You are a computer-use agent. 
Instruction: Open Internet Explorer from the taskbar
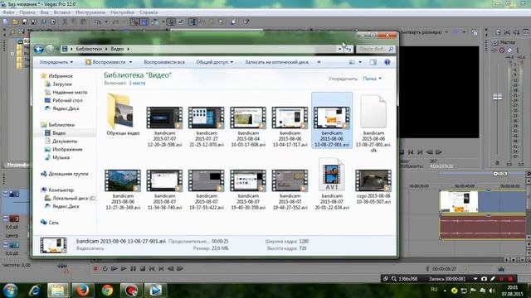tap(35, 291)
